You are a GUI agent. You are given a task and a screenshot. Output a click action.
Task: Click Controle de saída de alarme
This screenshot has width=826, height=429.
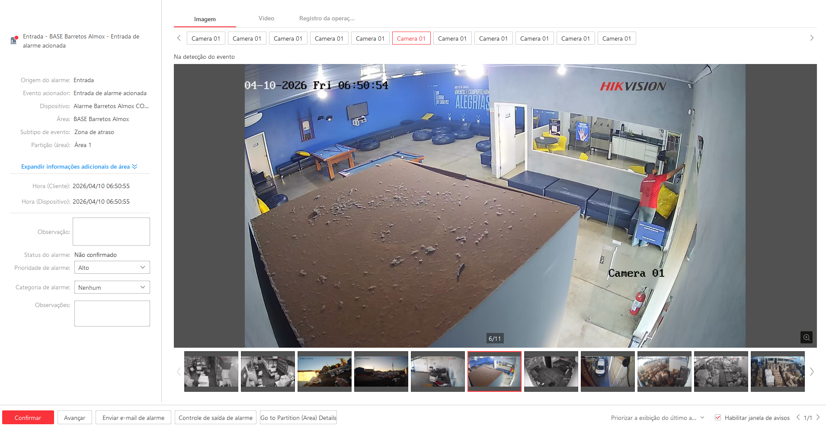pyautogui.click(x=215, y=418)
